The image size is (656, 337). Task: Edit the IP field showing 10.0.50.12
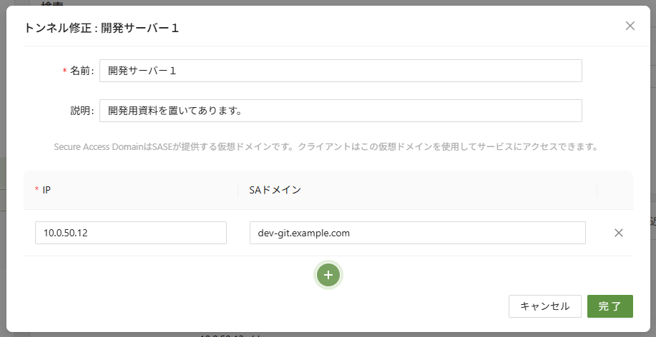click(131, 233)
